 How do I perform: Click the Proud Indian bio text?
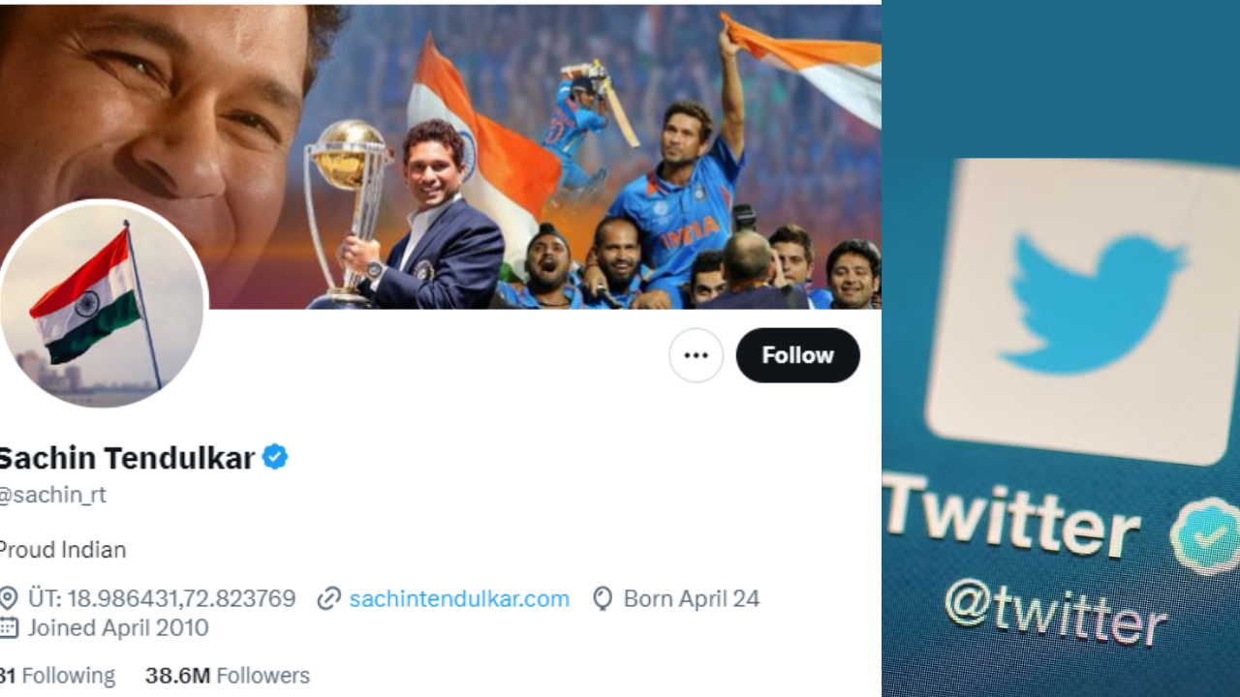pos(63,550)
